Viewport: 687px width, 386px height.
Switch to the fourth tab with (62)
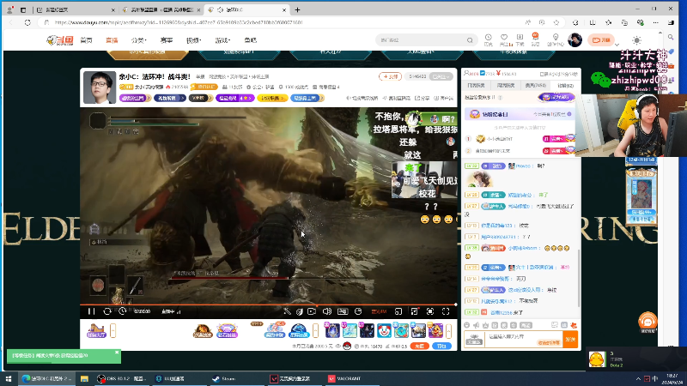565,85
